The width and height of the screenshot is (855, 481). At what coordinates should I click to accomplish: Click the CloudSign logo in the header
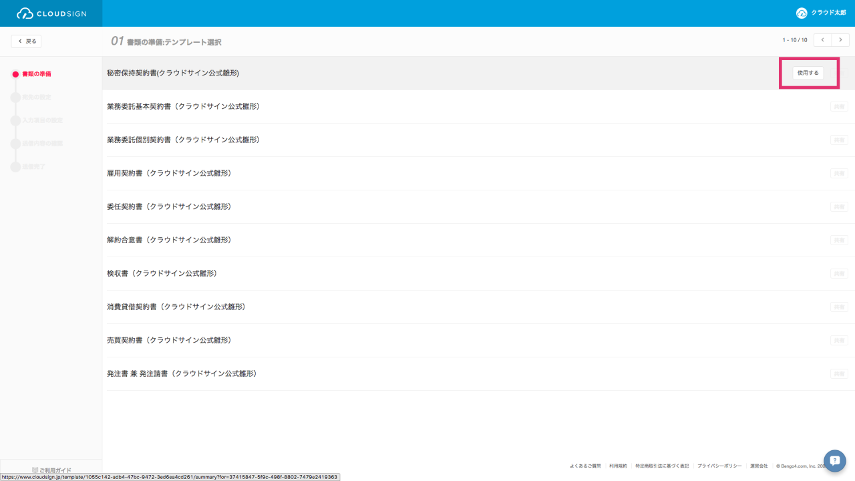51,13
